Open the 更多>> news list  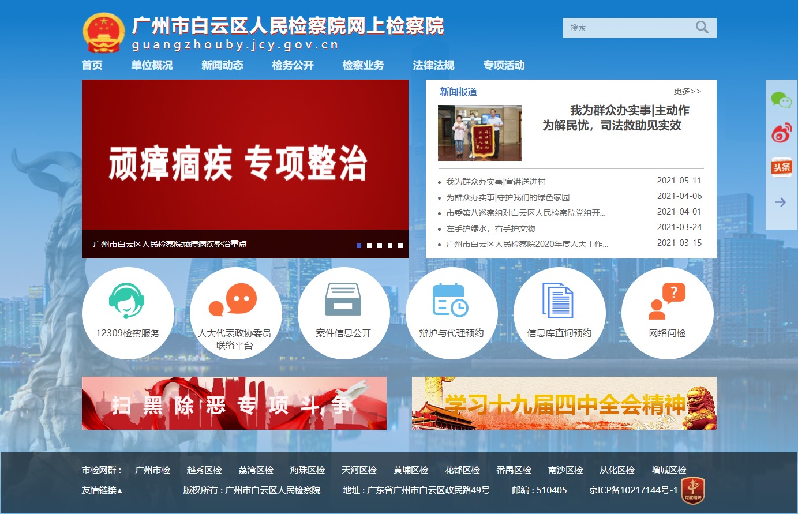pyautogui.click(x=687, y=91)
